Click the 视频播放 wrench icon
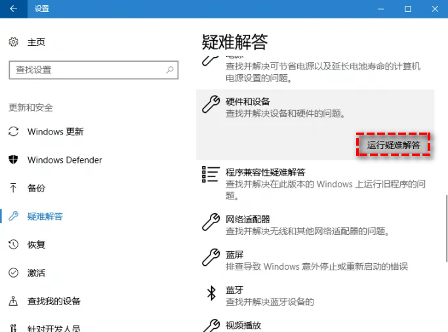Image resolution: width=448 pixels, height=332 pixels. pos(211,325)
